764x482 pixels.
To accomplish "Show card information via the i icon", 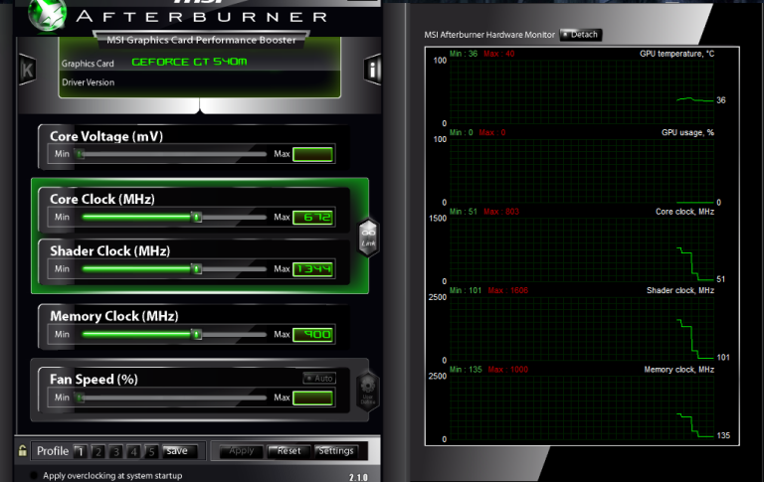I will click(372, 70).
